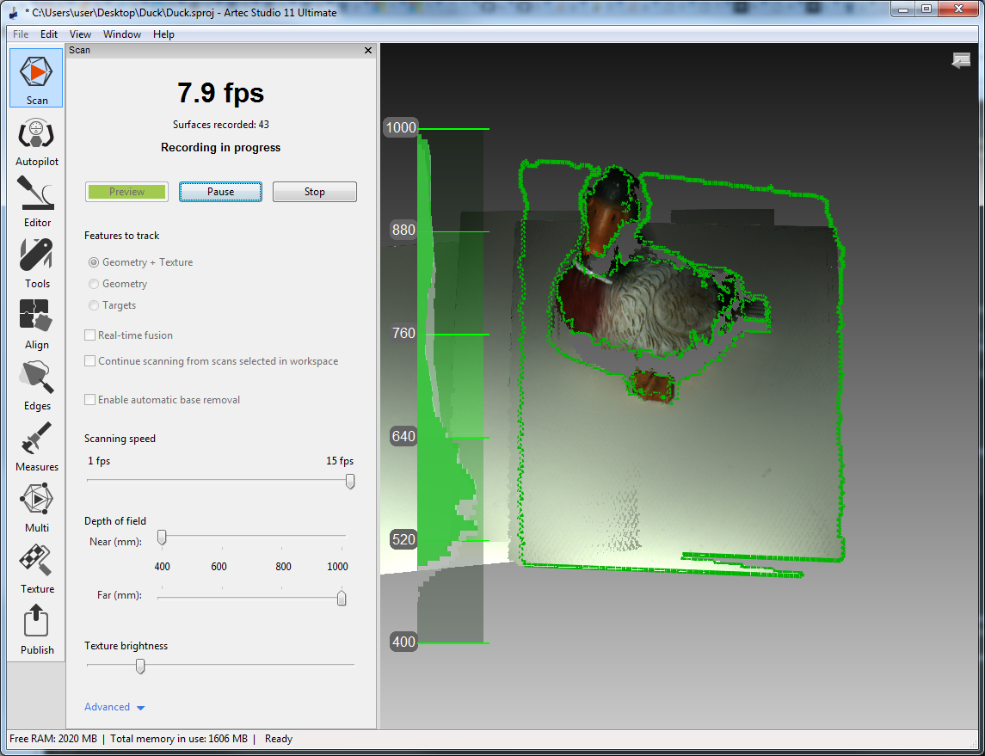Viewport: 985px width, 756px height.
Task: Open the Texture panel
Action: [36, 569]
